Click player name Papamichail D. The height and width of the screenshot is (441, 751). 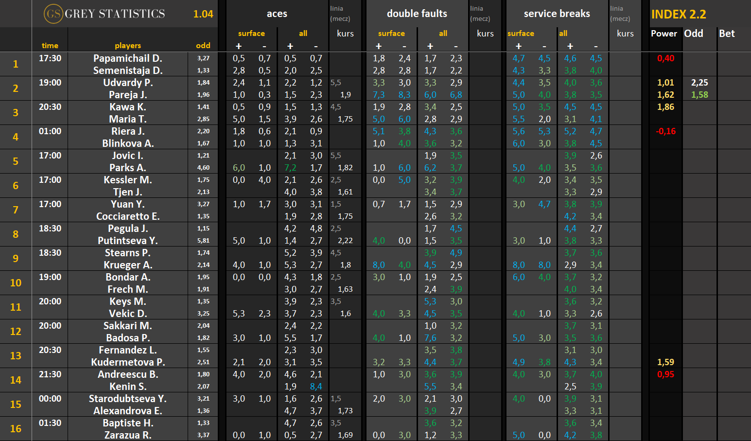(x=128, y=58)
